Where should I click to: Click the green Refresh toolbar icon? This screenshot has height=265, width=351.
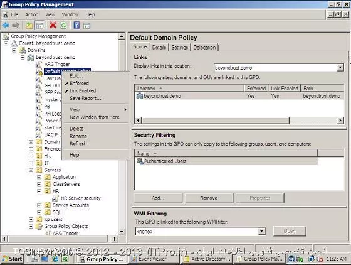tap(63, 25)
